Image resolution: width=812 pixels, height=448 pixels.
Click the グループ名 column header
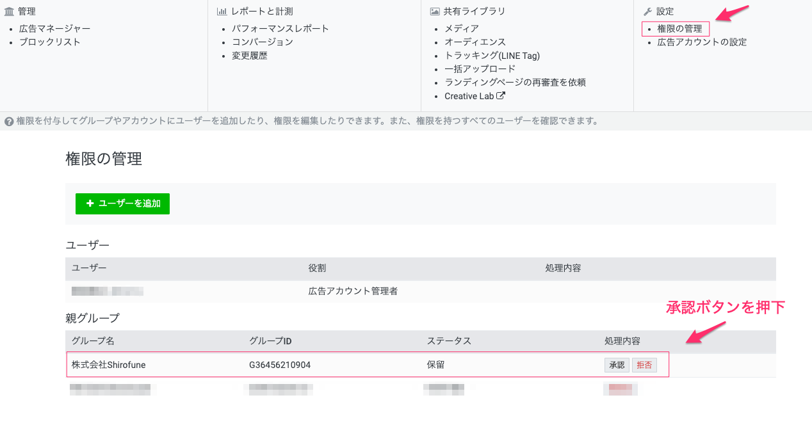(x=93, y=341)
